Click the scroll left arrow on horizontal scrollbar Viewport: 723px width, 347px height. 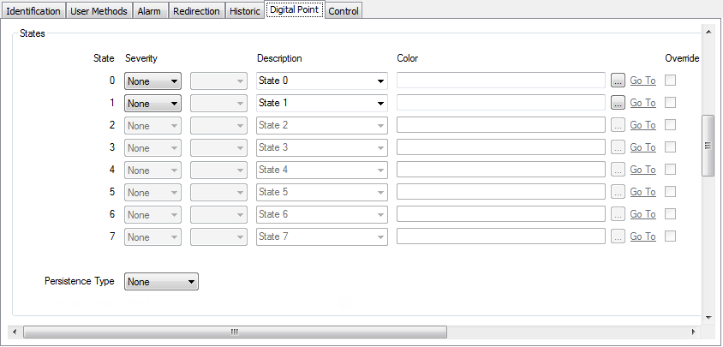(15, 332)
